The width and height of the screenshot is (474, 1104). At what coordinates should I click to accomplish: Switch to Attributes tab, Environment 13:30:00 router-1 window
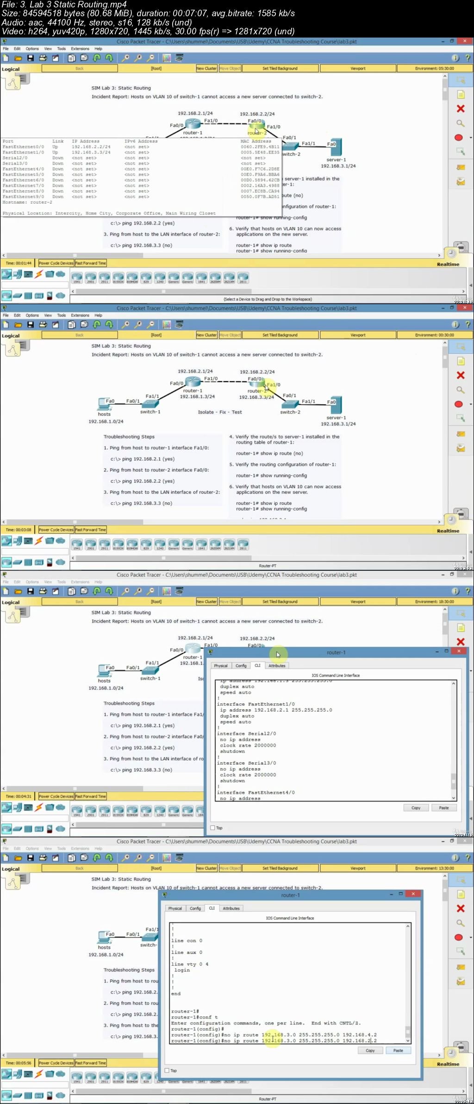pyautogui.click(x=231, y=908)
